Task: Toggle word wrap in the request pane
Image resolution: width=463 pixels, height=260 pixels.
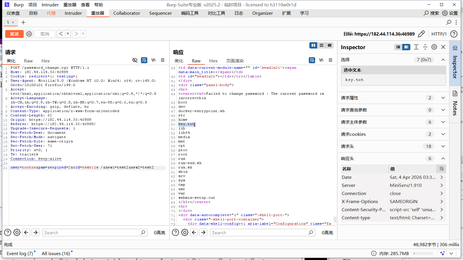Action: click(x=144, y=60)
